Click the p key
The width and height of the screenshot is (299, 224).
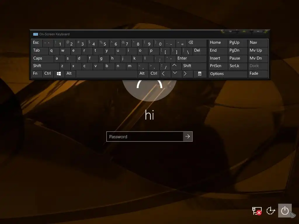pos(154,51)
